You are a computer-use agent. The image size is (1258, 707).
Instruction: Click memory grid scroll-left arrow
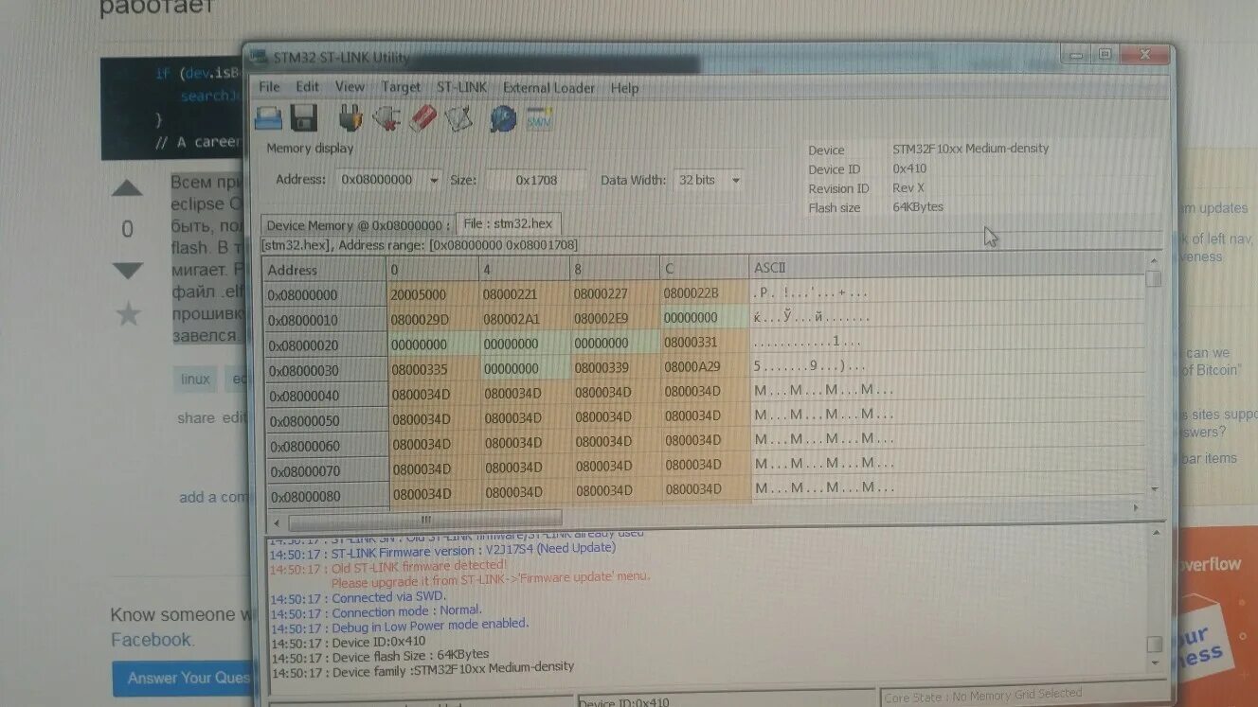277,522
